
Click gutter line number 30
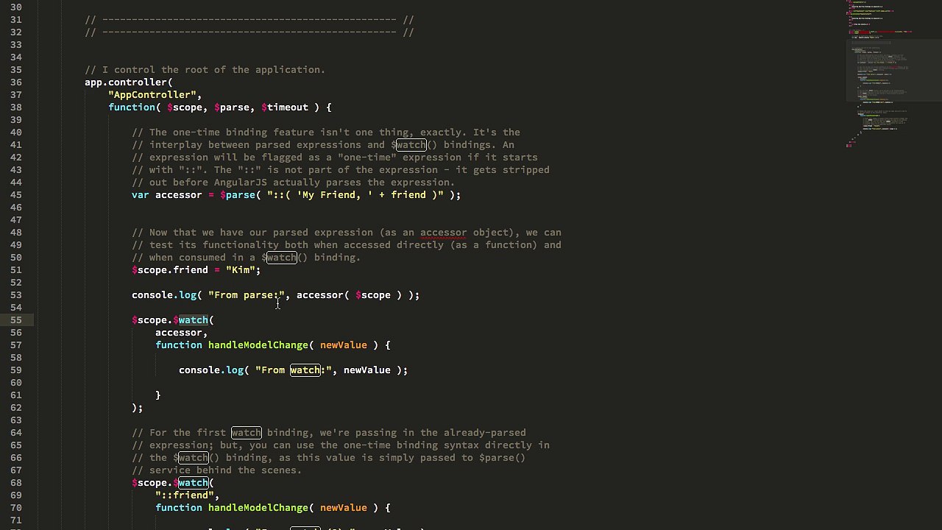15,7
